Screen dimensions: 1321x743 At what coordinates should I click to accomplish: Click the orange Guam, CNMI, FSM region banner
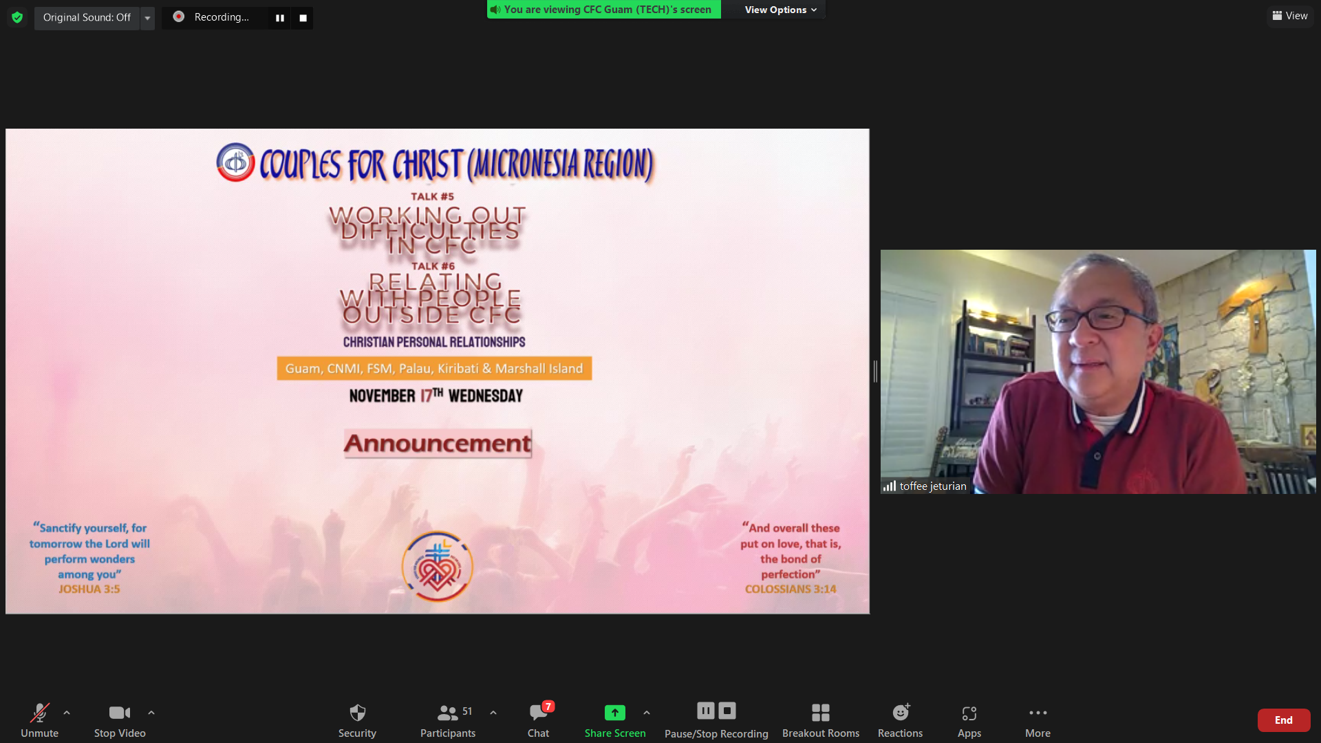434,368
